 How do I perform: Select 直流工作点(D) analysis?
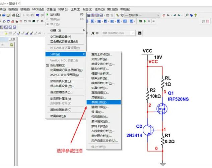click(104, 54)
